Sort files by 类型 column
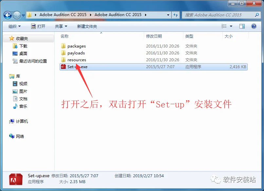This screenshot has width=264, height=191. 189,36
